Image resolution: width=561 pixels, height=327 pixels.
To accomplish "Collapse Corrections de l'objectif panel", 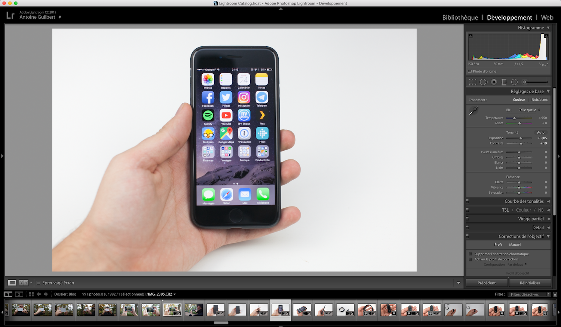I will click(x=548, y=236).
